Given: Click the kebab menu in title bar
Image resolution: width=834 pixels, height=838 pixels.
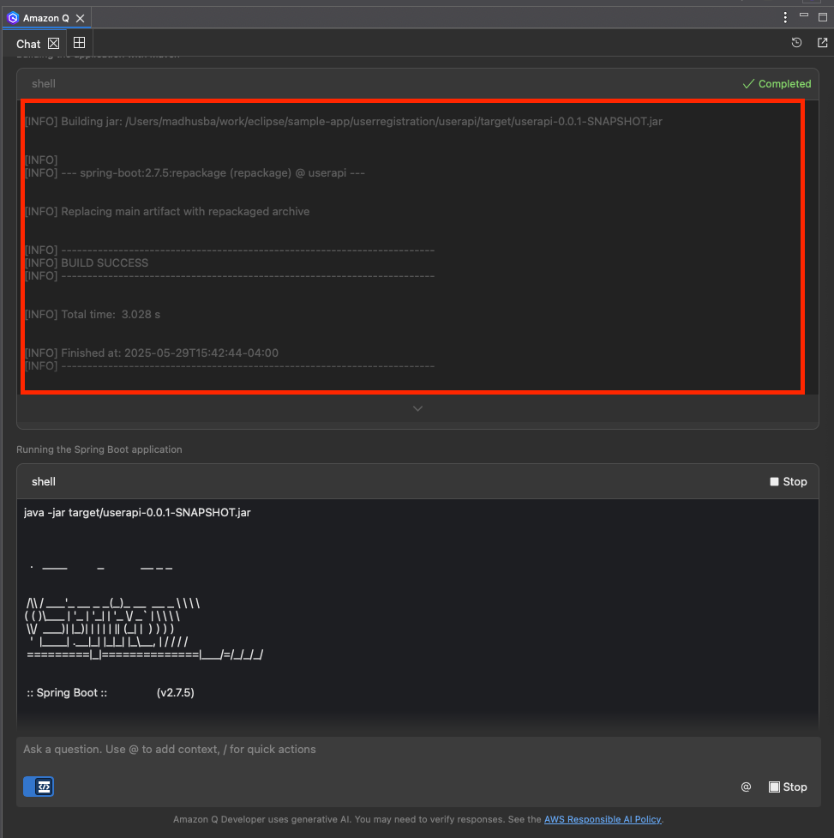Looking at the screenshot, I should tap(786, 16).
